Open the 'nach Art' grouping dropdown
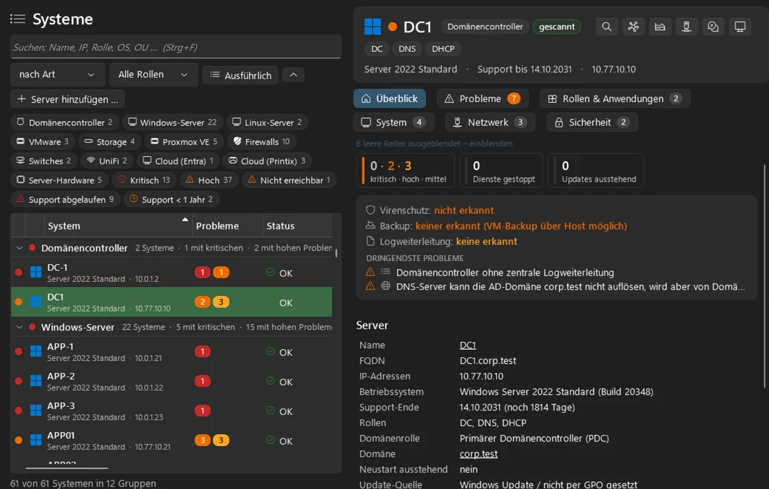The image size is (769, 489). click(58, 75)
